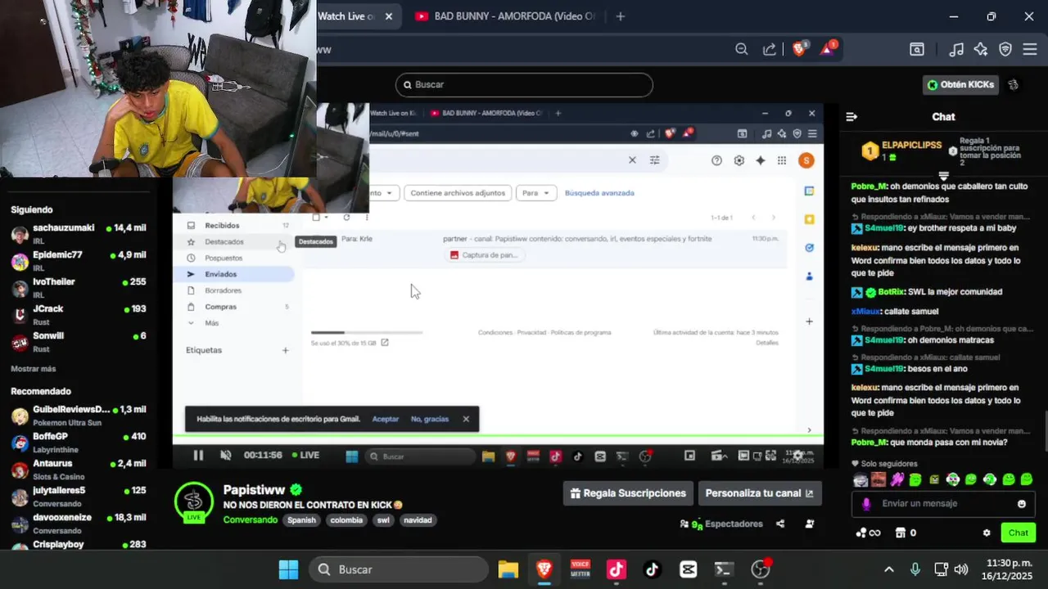Expand Mostrar más under Siguiendo

click(34, 369)
